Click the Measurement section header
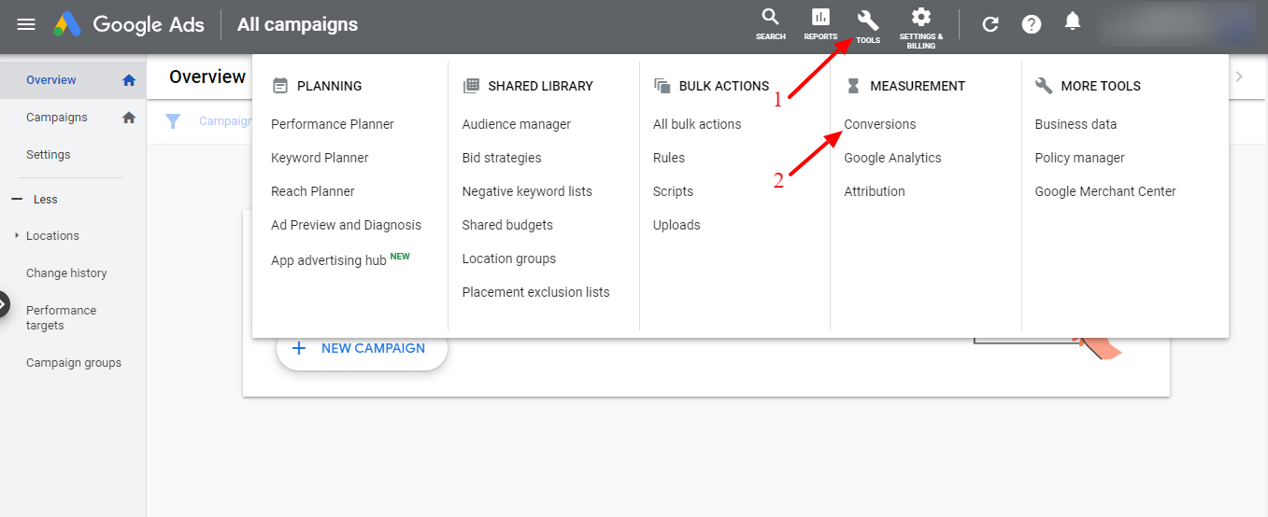The image size is (1268, 517). [x=905, y=86]
